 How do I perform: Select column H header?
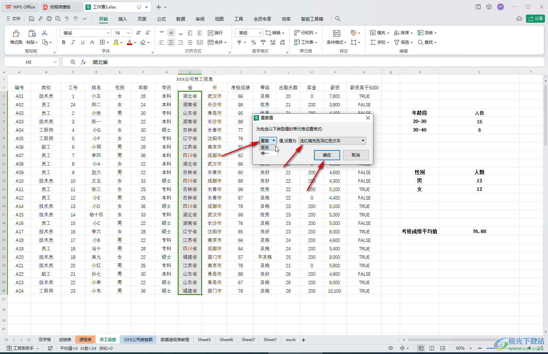[190, 72]
